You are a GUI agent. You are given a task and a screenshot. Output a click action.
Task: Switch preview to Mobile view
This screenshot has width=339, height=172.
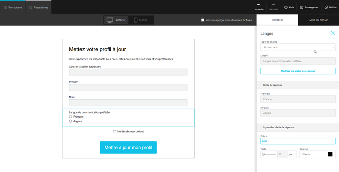point(141,20)
